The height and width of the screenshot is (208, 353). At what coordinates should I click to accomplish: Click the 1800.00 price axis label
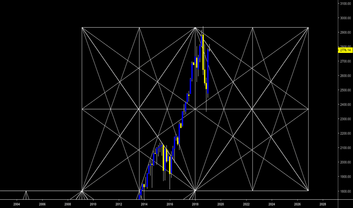pos(345,191)
